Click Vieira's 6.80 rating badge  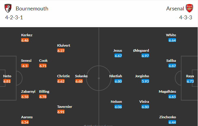click(x=145, y=107)
